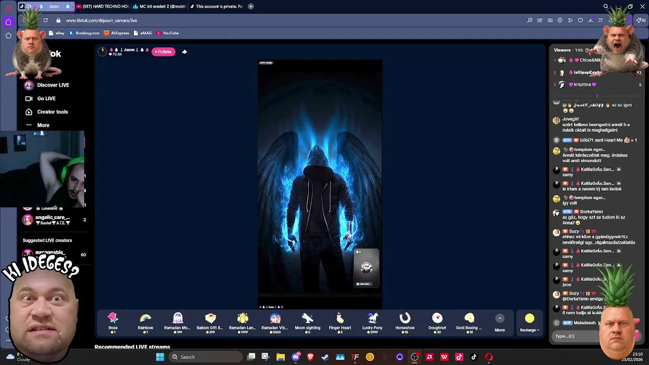Click the browser snapshot camera icon

[x=550, y=20]
